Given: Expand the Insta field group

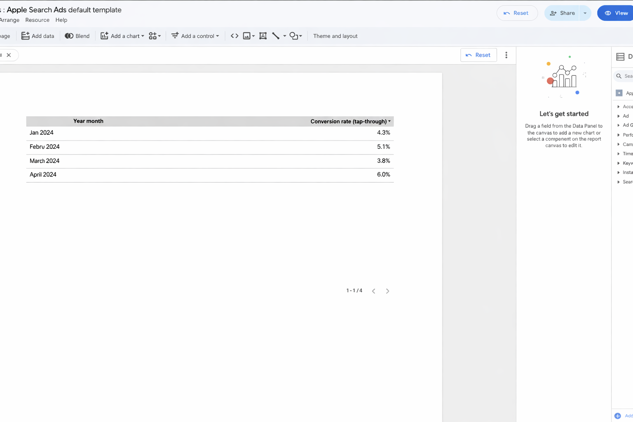Looking at the screenshot, I should [x=619, y=173].
